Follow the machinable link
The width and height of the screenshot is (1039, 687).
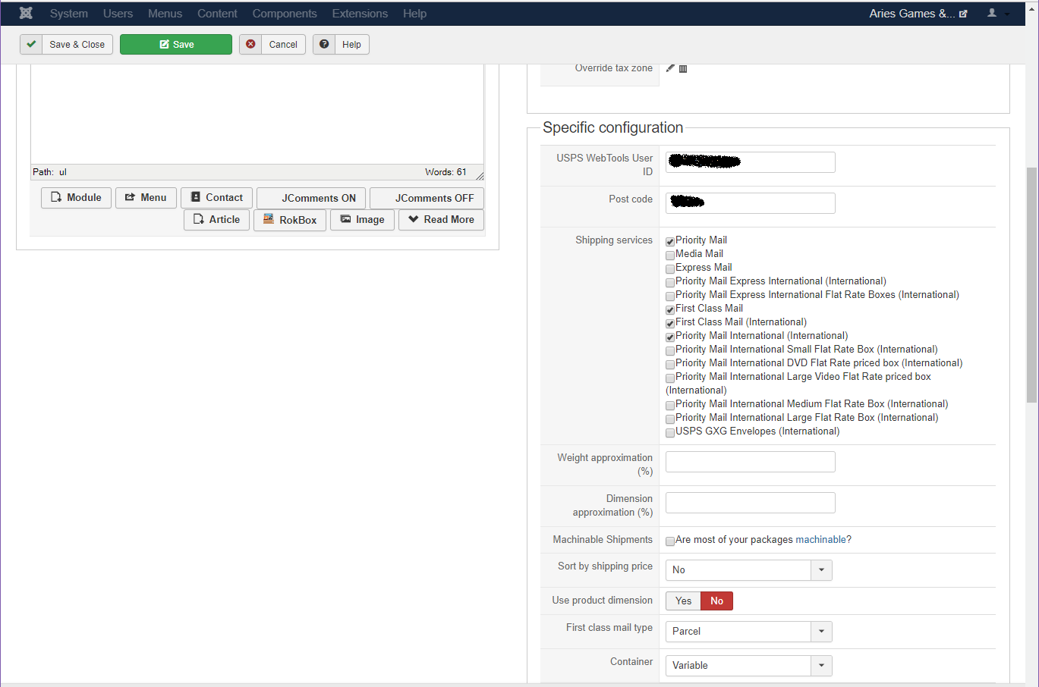pyautogui.click(x=820, y=540)
